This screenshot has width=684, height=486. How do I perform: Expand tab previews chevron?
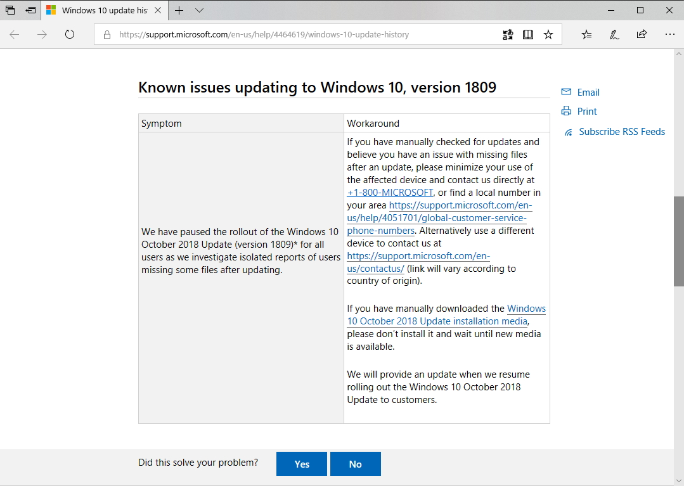tap(199, 10)
